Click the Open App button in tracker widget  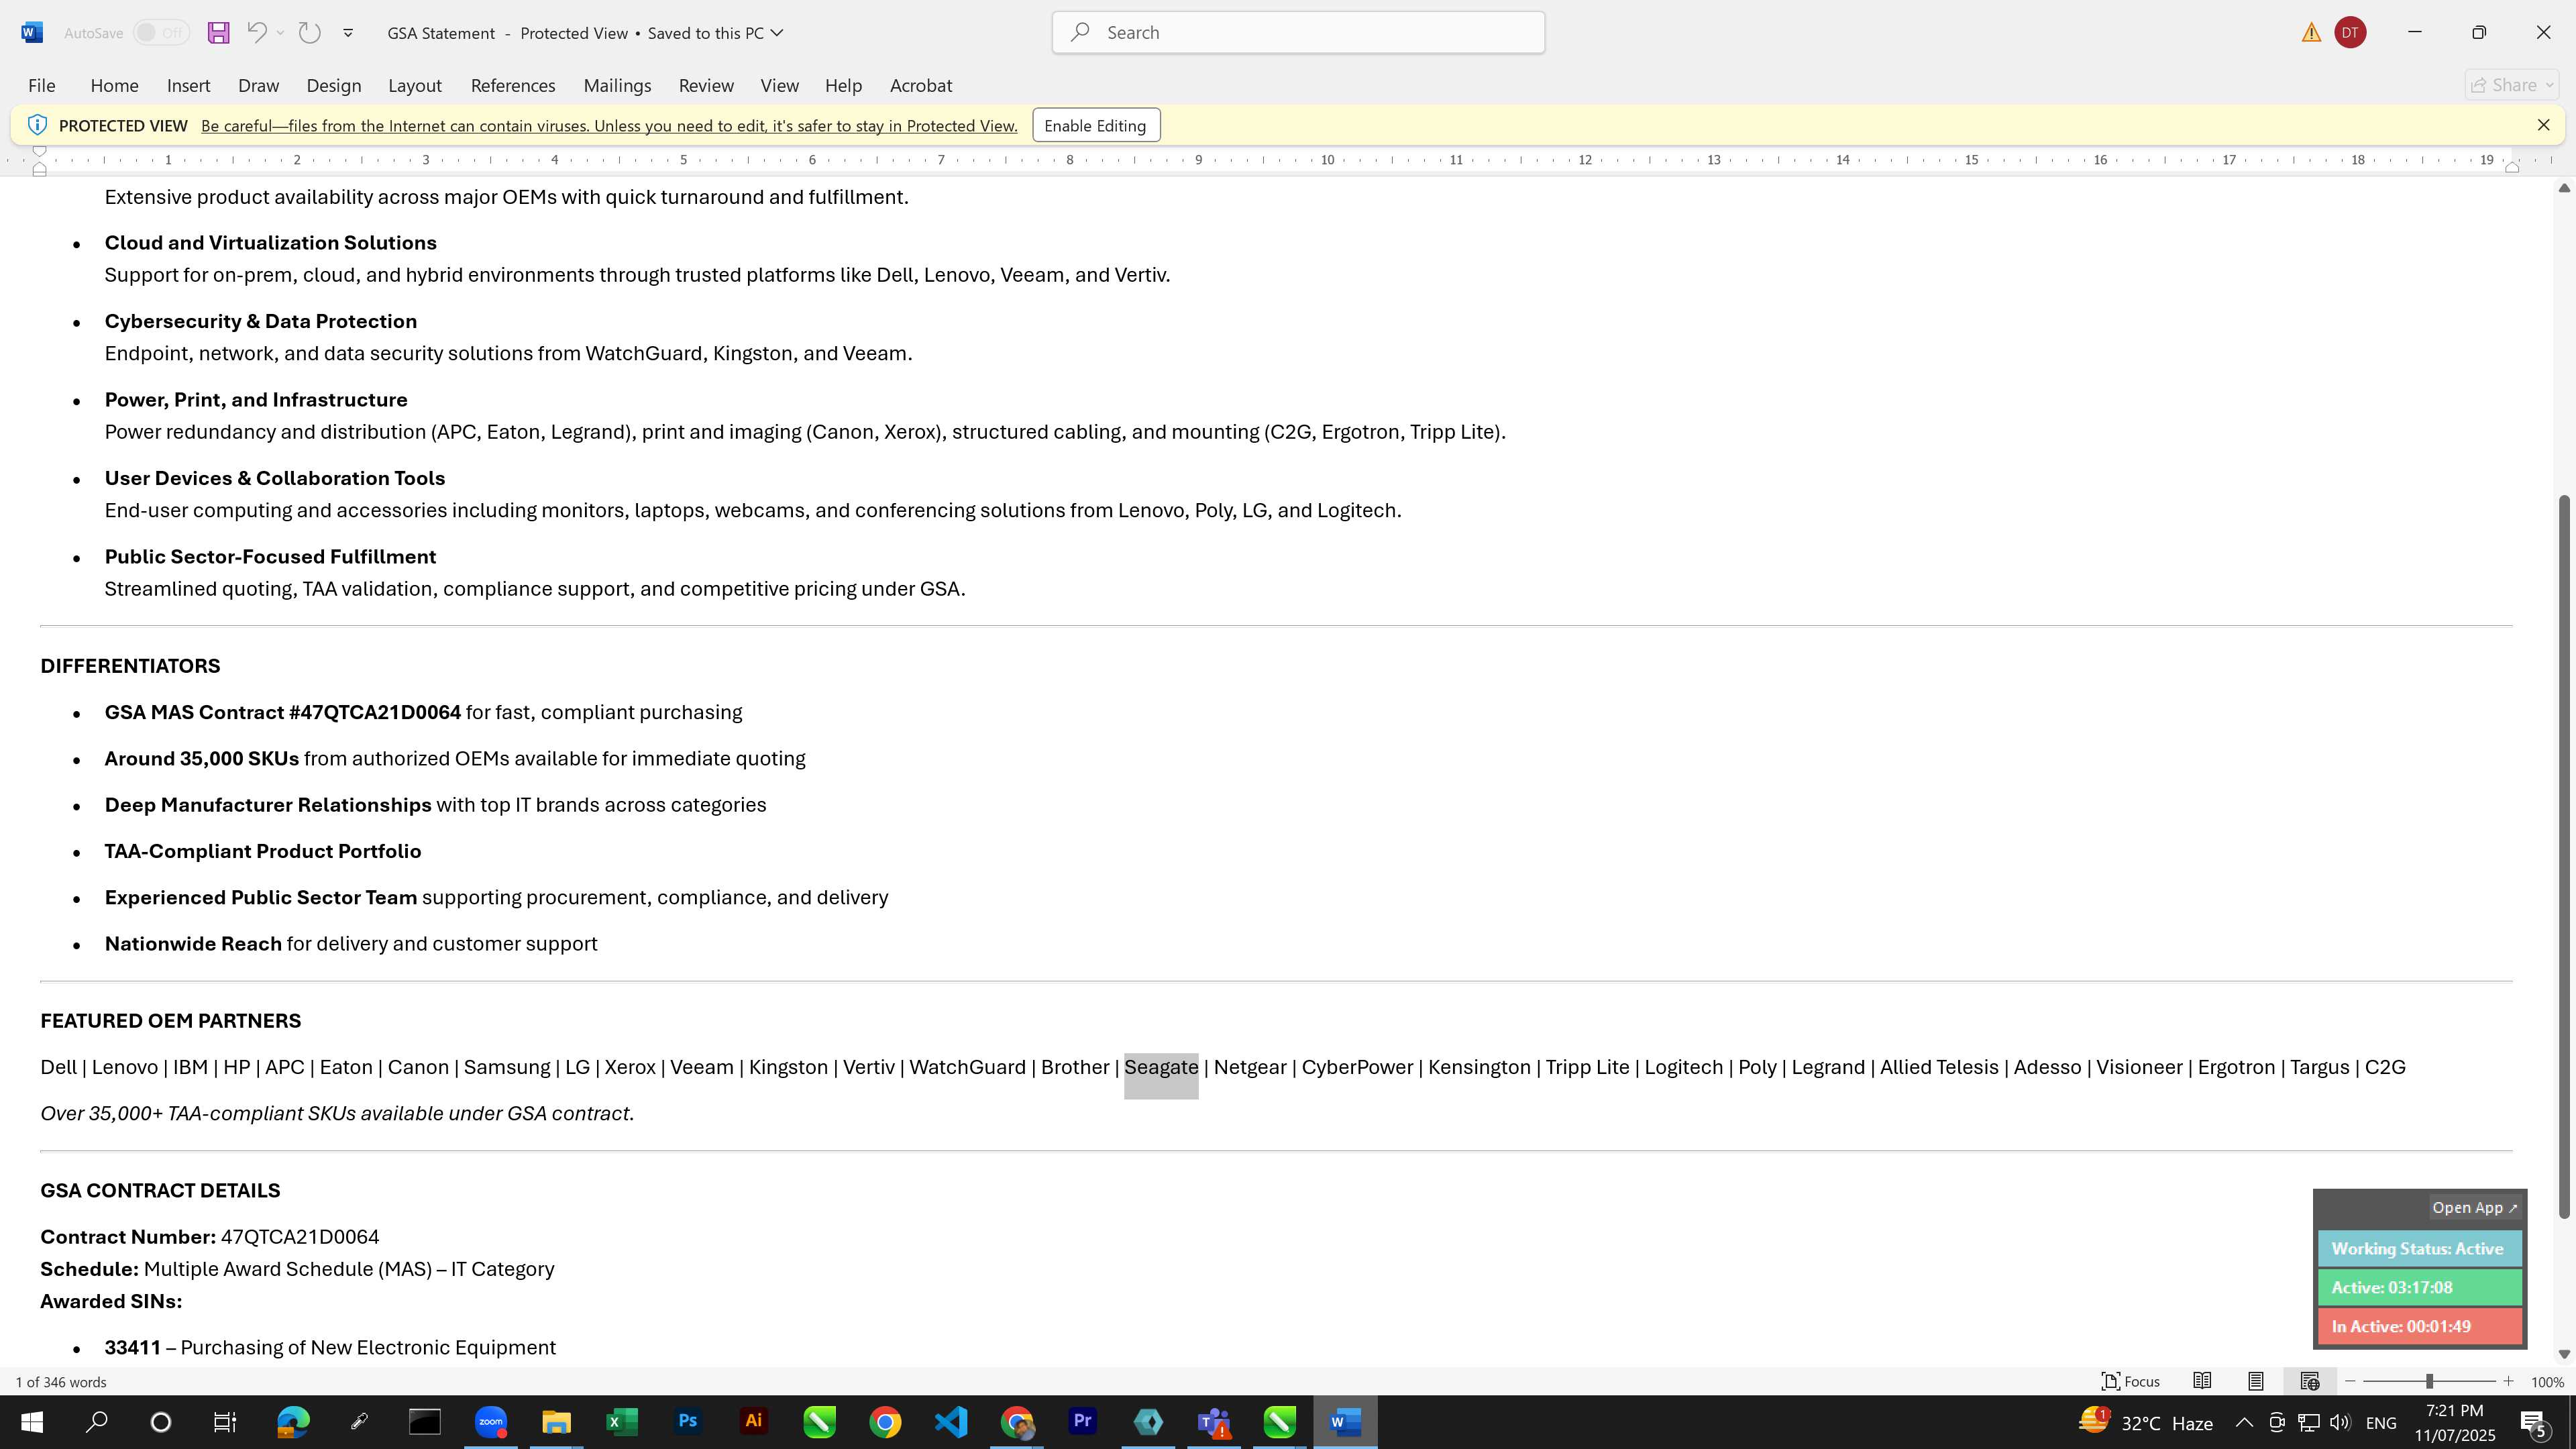(2474, 1207)
